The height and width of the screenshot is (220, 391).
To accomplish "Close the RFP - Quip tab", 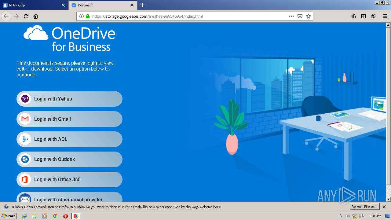I will click(x=63, y=5).
